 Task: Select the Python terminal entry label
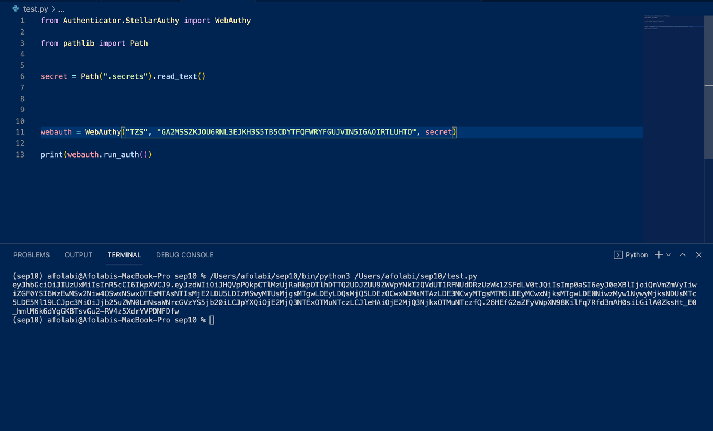(x=636, y=254)
